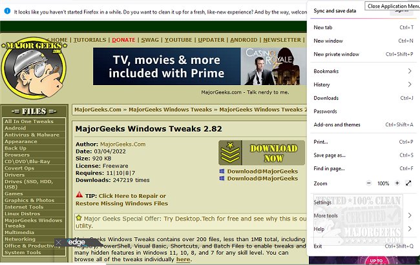
Task: Reset zoom via 100% label
Action: click(383, 184)
